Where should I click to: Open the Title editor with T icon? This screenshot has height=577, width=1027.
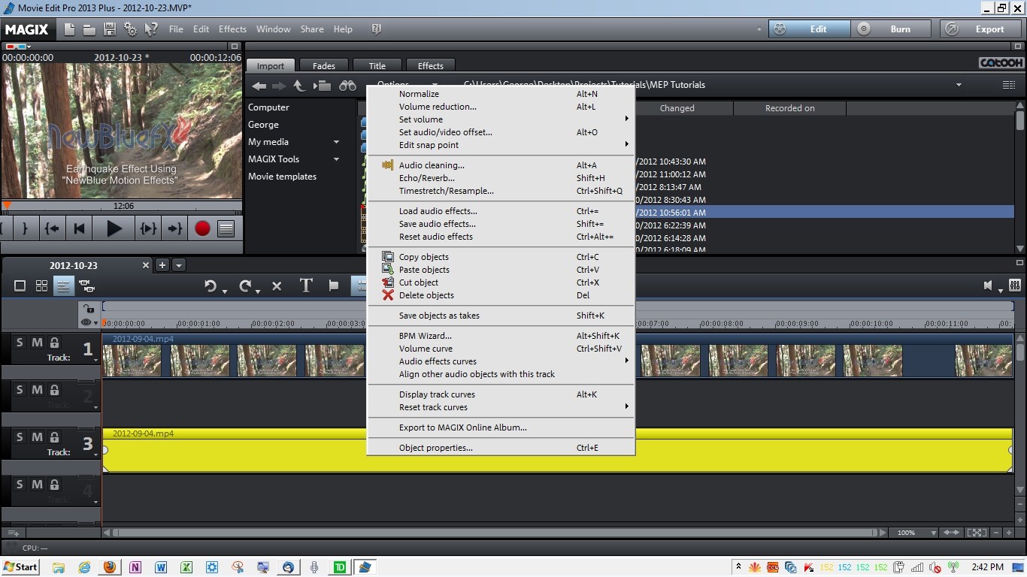point(306,285)
